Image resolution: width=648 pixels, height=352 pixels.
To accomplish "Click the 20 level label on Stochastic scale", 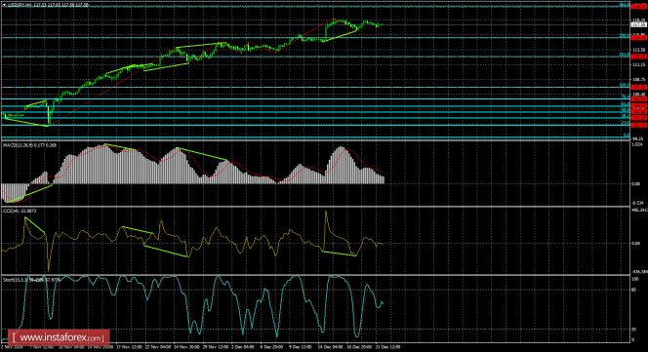I will pos(633,330).
